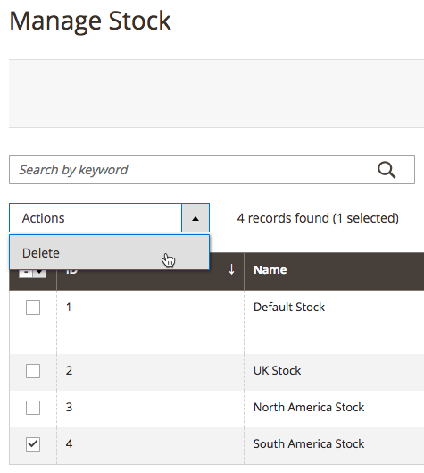Open the Default Stock row
This screenshot has height=473, width=424.
289,307
